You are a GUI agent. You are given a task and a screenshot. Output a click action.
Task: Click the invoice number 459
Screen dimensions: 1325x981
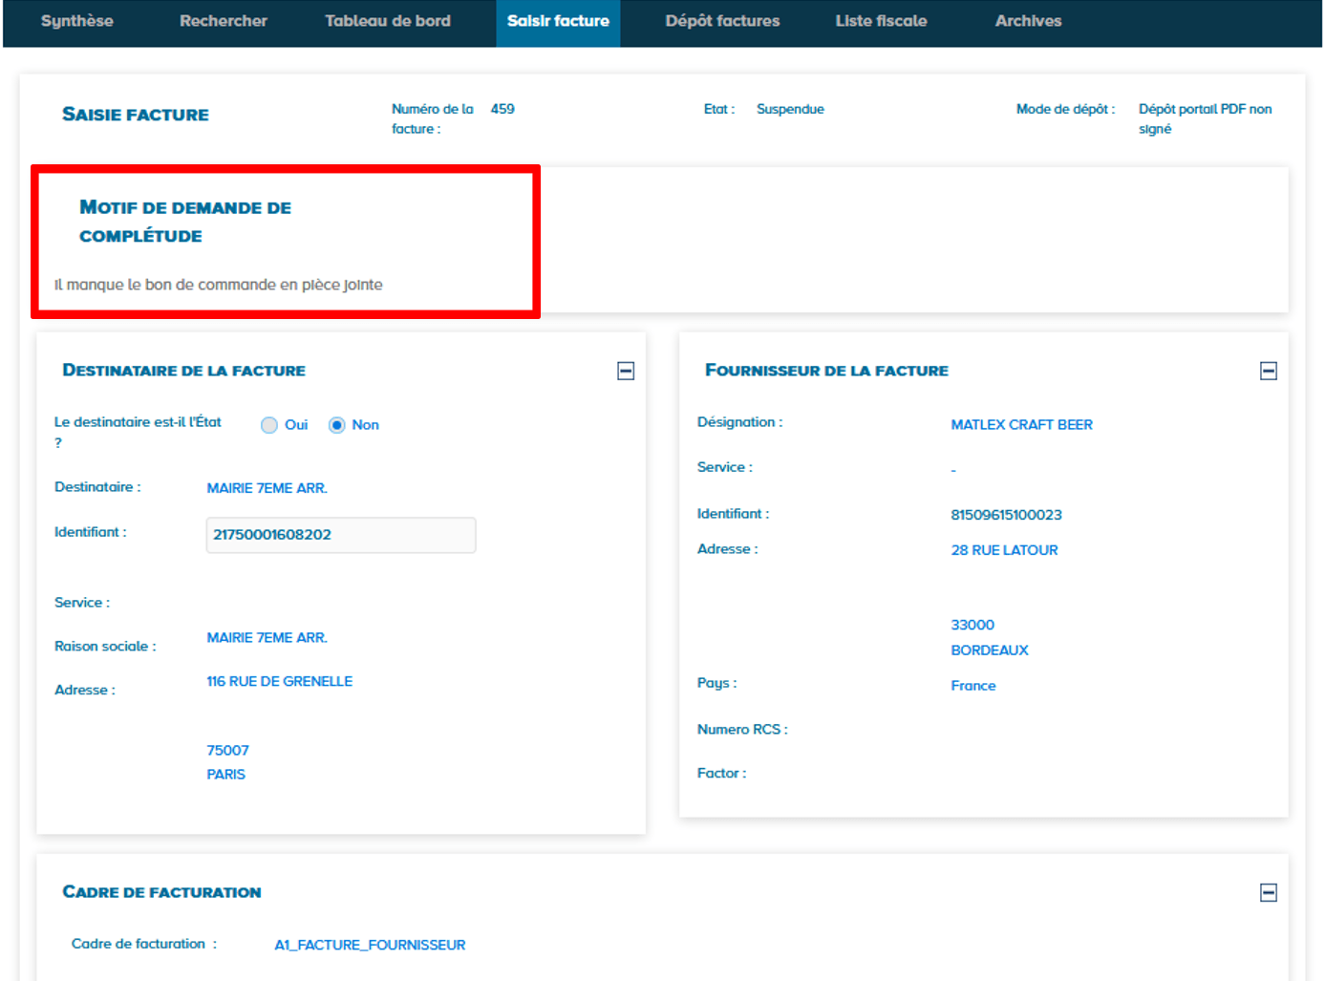[502, 109]
